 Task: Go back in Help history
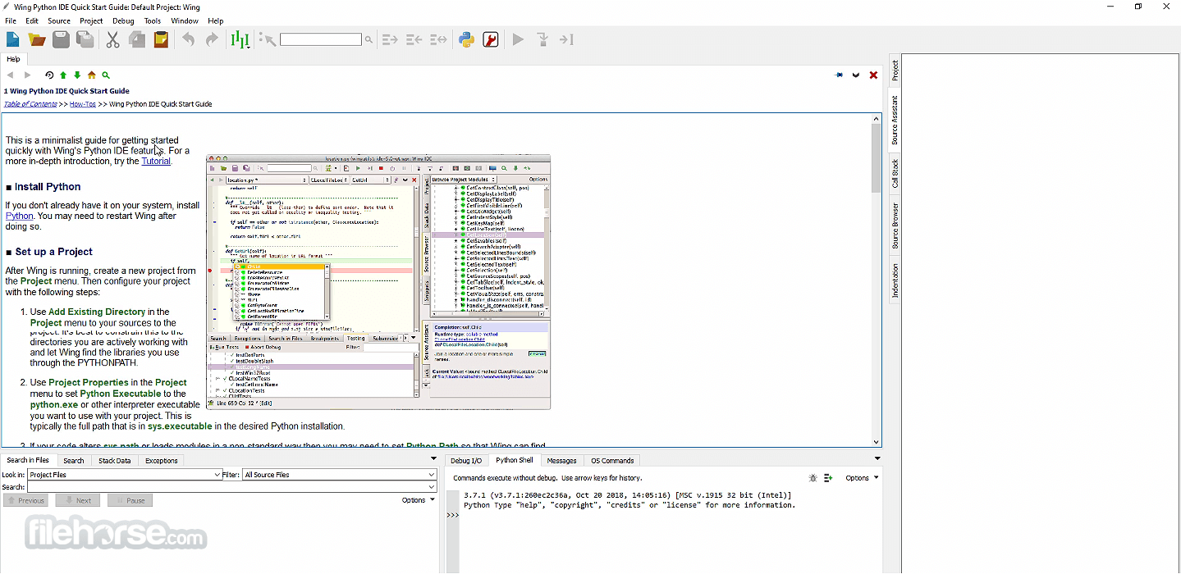point(10,75)
